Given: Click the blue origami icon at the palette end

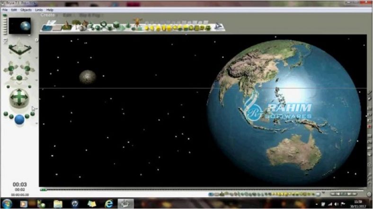Looking at the screenshot, I should [x=219, y=26].
